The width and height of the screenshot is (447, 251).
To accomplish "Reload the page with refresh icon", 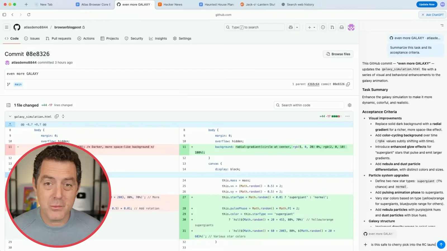I will [29, 15].
